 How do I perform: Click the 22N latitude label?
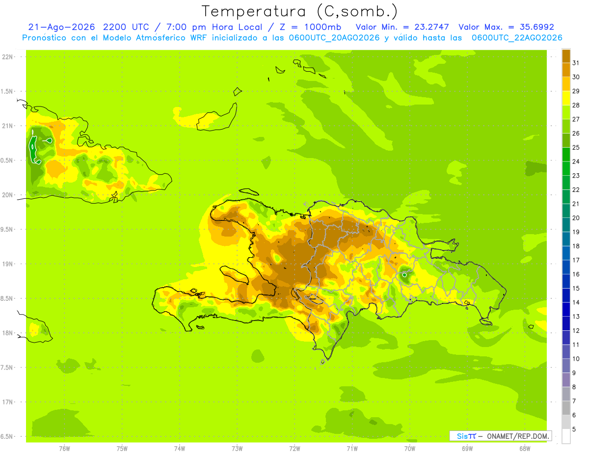pyautogui.click(x=7, y=57)
